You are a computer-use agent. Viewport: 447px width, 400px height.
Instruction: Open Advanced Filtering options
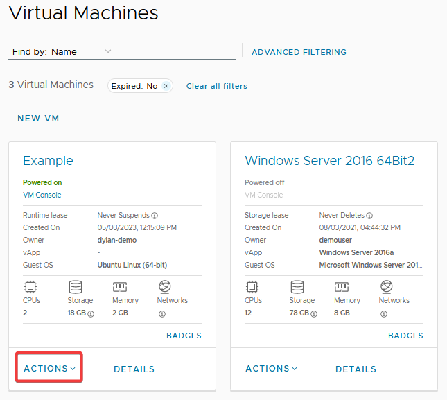tap(299, 52)
